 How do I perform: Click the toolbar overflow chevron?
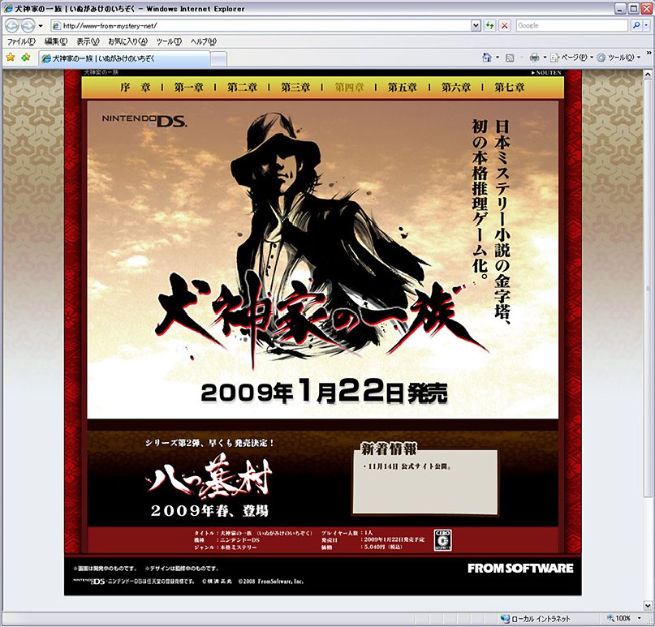pyautogui.click(x=649, y=53)
